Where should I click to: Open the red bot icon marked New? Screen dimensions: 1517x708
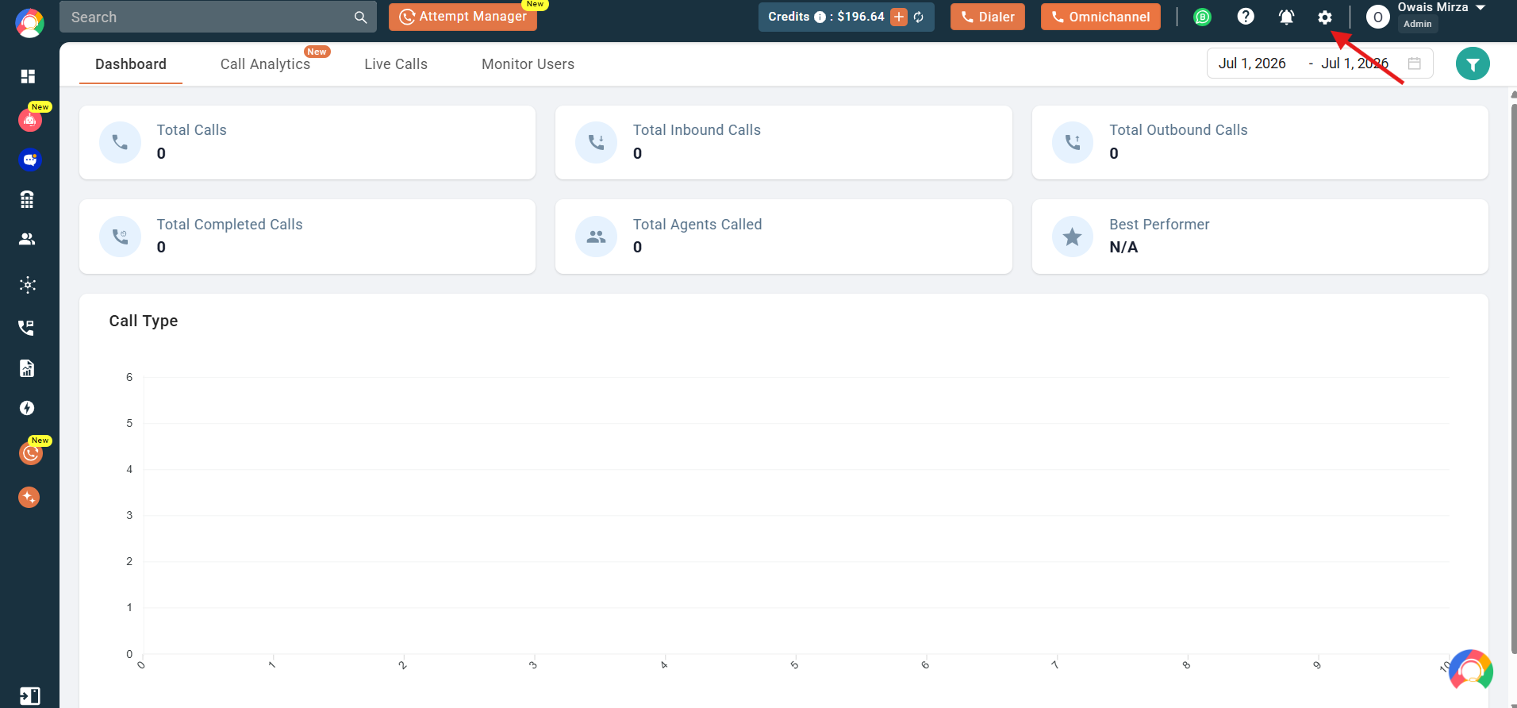click(30, 120)
